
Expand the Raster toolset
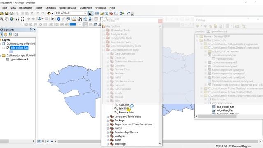tap(108, 128)
